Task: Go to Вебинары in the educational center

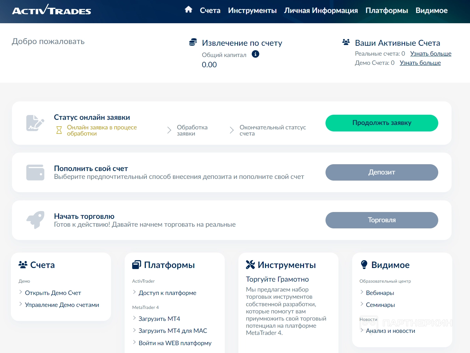Action: 380,293
